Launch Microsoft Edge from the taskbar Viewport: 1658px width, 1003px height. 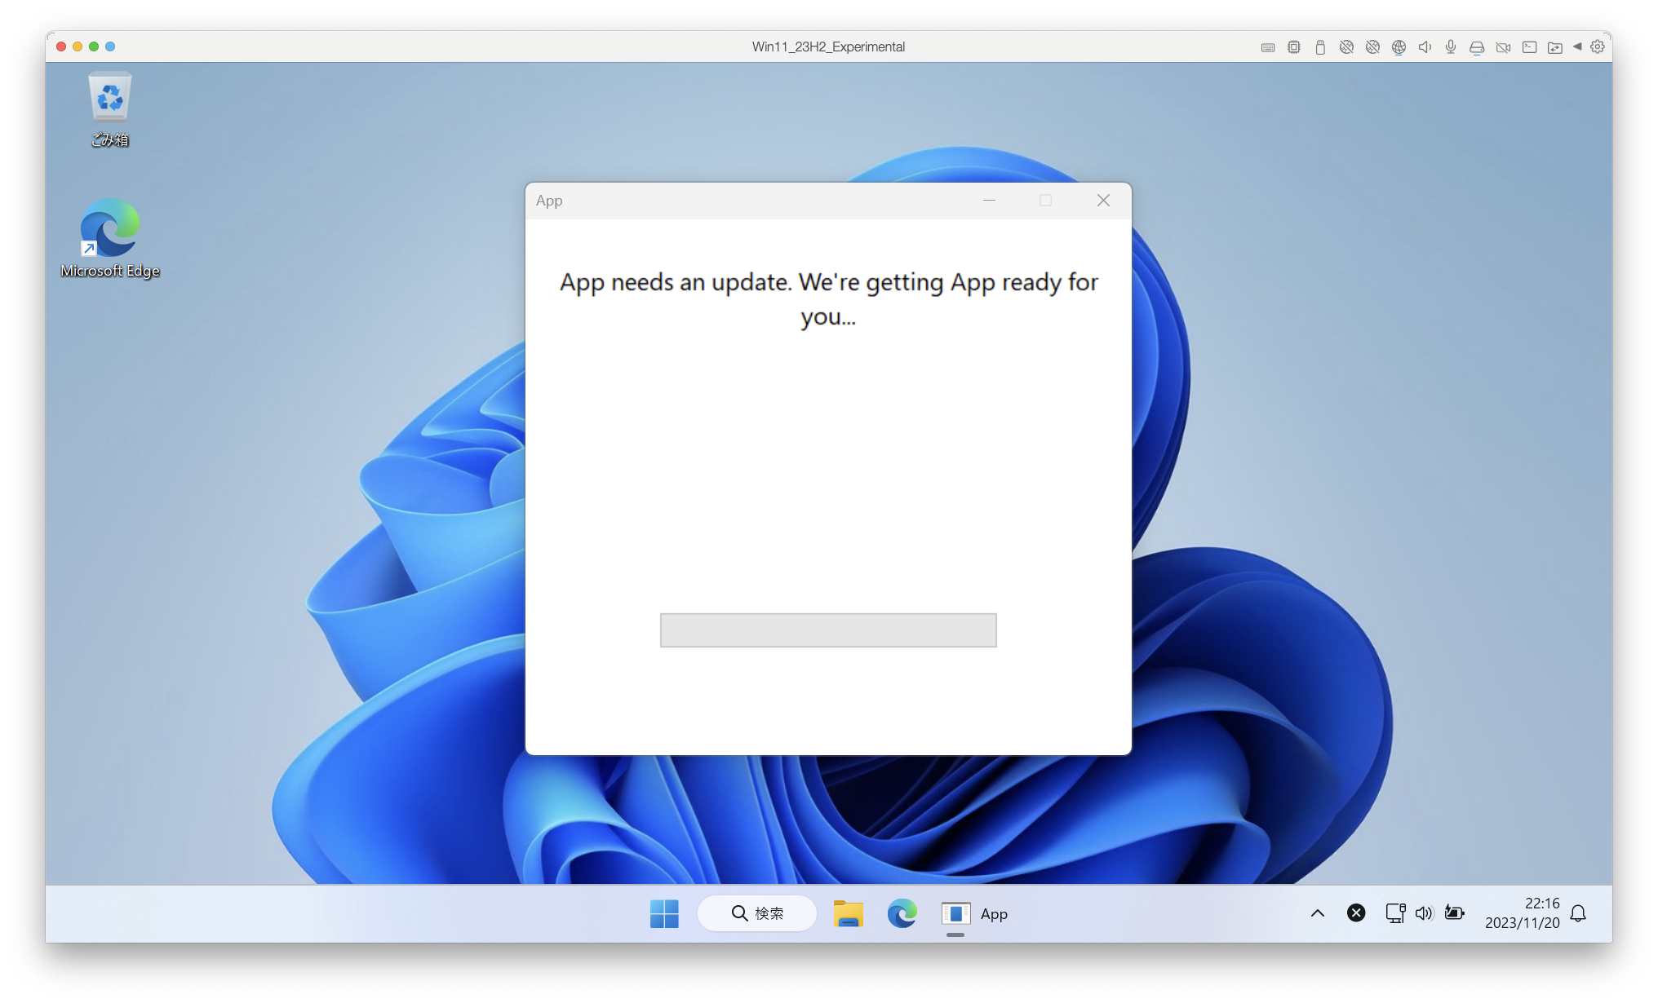(902, 913)
